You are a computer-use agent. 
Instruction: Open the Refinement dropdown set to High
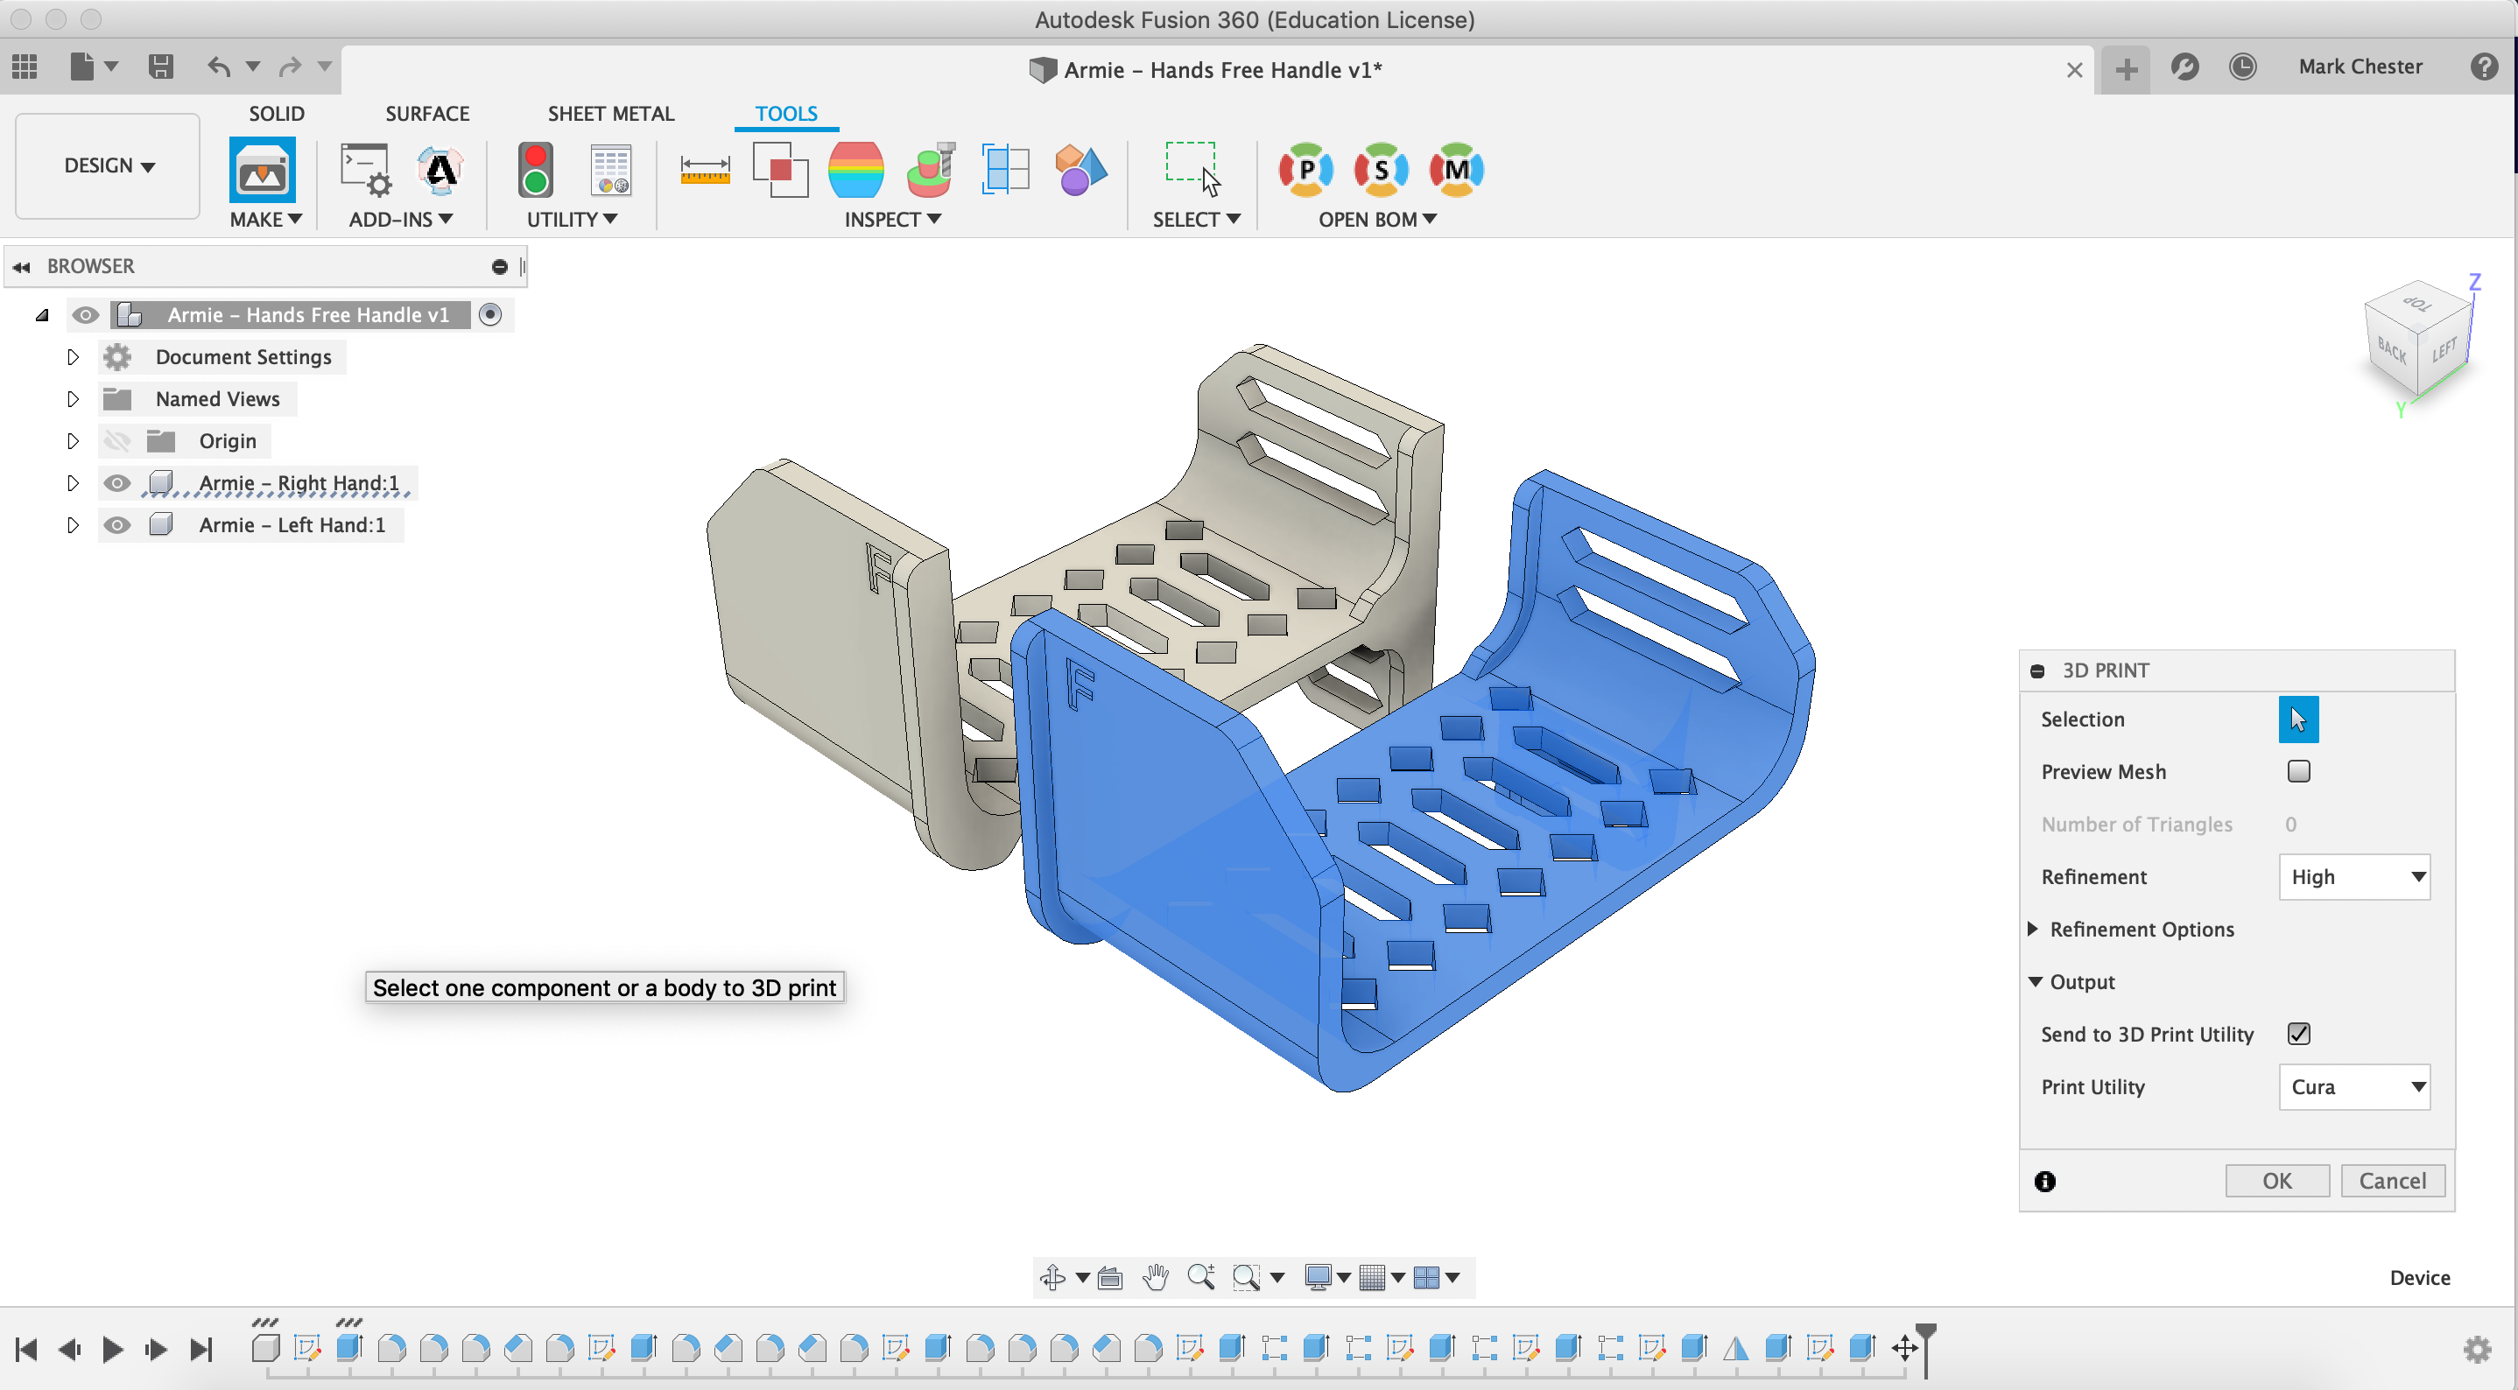point(2353,877)
